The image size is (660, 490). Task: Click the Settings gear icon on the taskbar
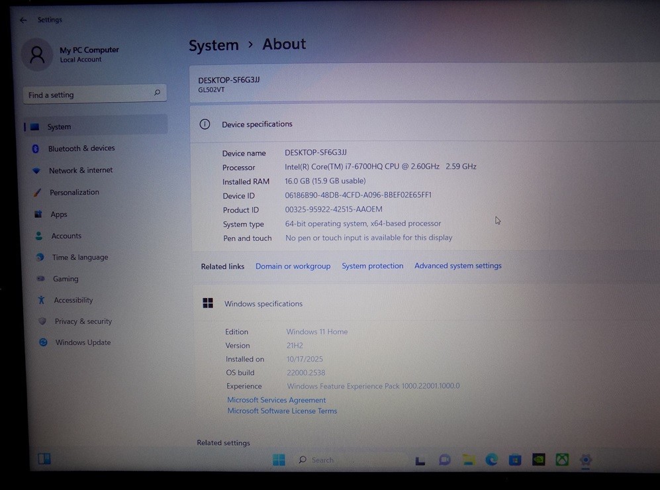tap(586, 460)
